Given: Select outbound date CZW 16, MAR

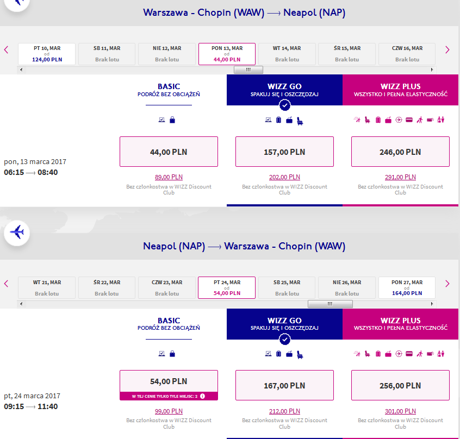Looking at the screenshot, I should coord(407,54).
